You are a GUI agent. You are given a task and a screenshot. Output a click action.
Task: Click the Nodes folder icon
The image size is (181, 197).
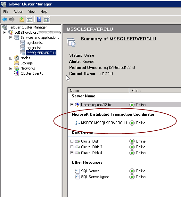(17, 58)
